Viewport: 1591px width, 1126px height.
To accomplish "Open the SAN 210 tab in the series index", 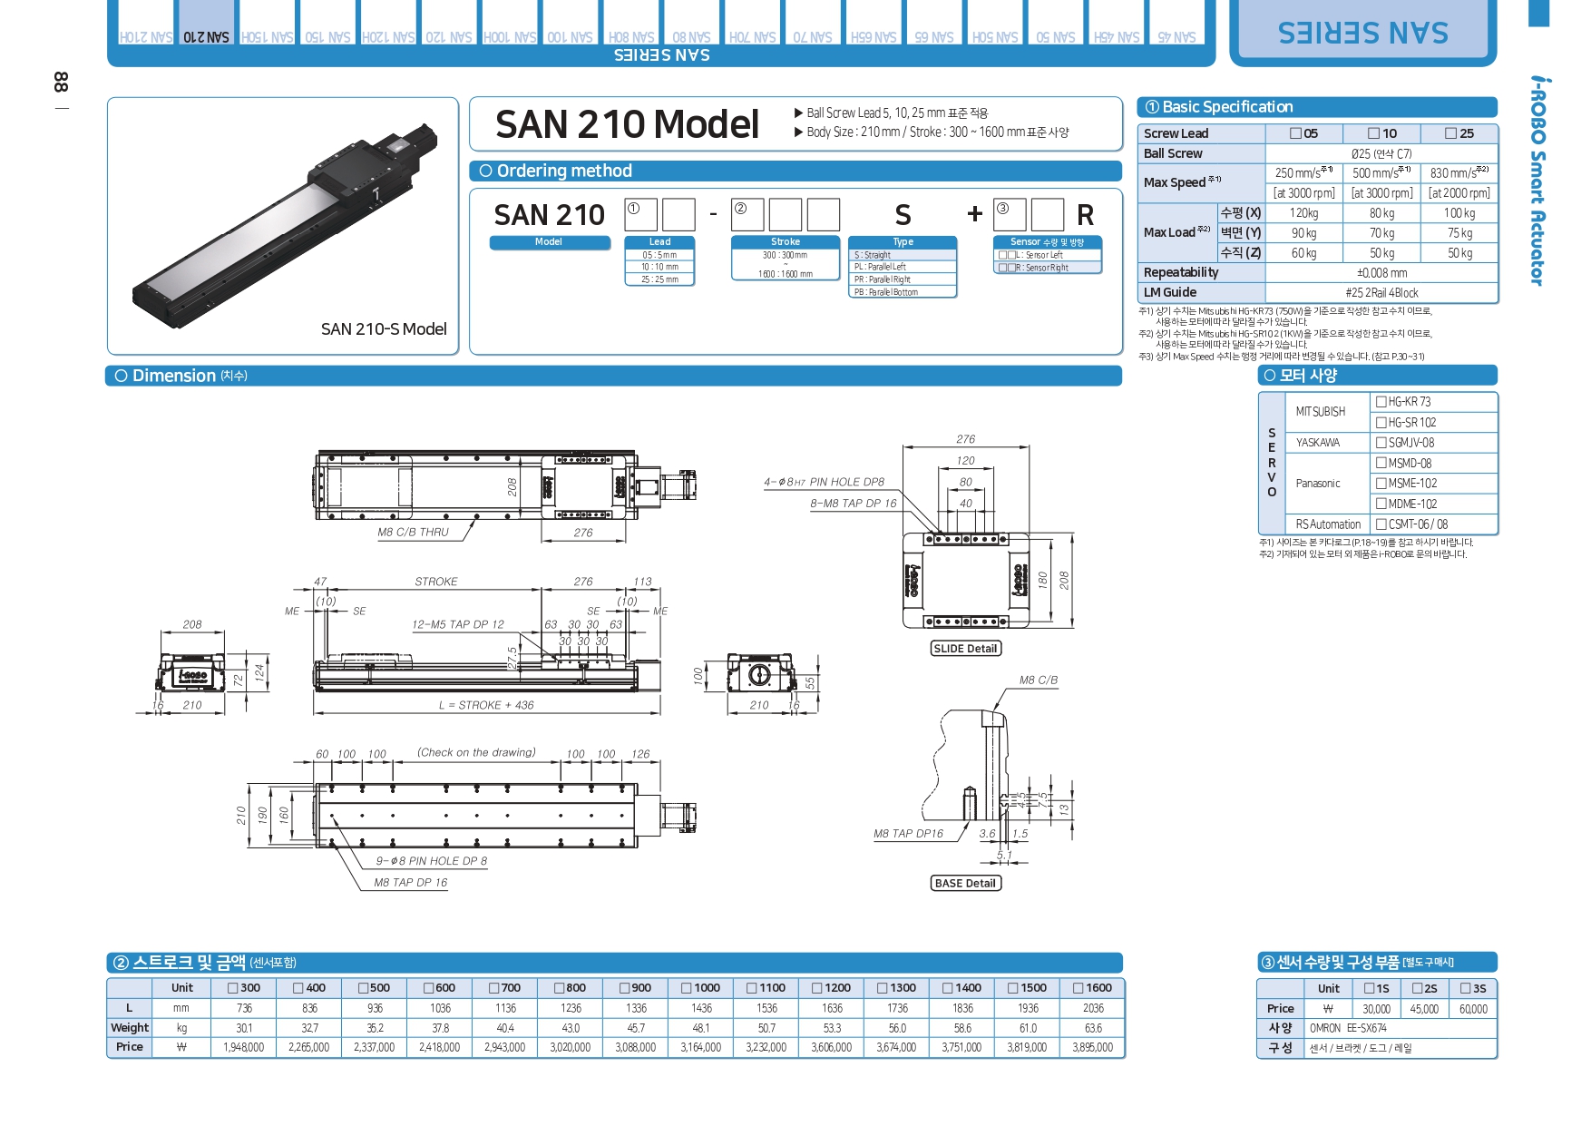I will click(206, 24).
